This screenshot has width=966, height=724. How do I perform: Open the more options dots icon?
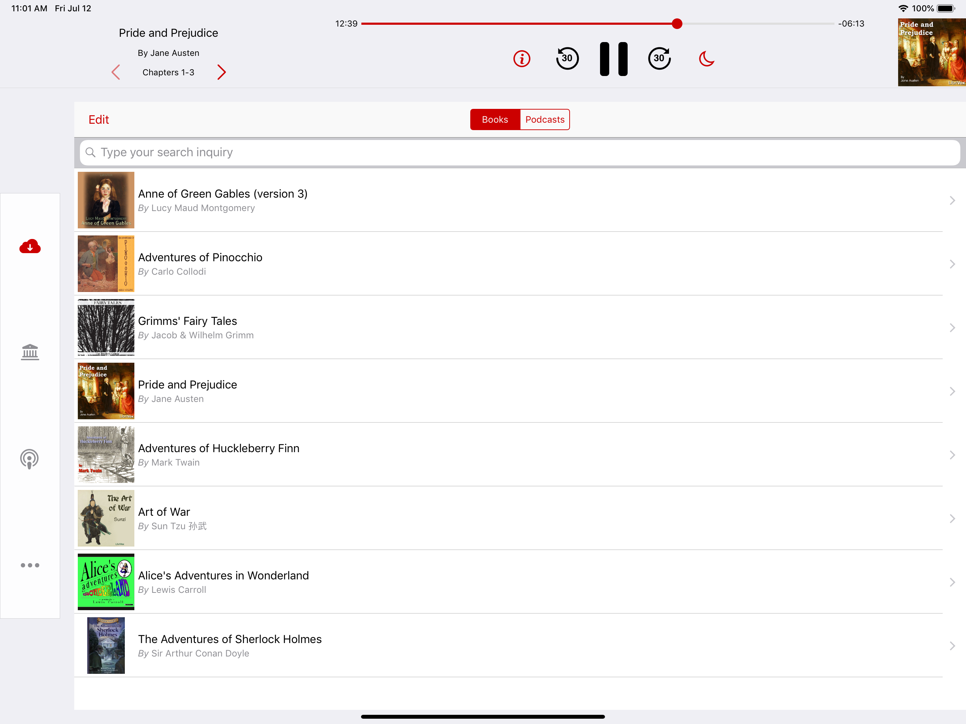(x=30, y=565)
